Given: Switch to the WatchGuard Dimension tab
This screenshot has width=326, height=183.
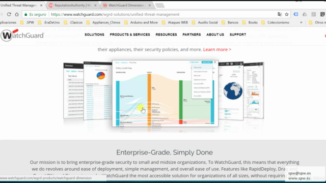Looking at the screenshot, I should [126, 6].
